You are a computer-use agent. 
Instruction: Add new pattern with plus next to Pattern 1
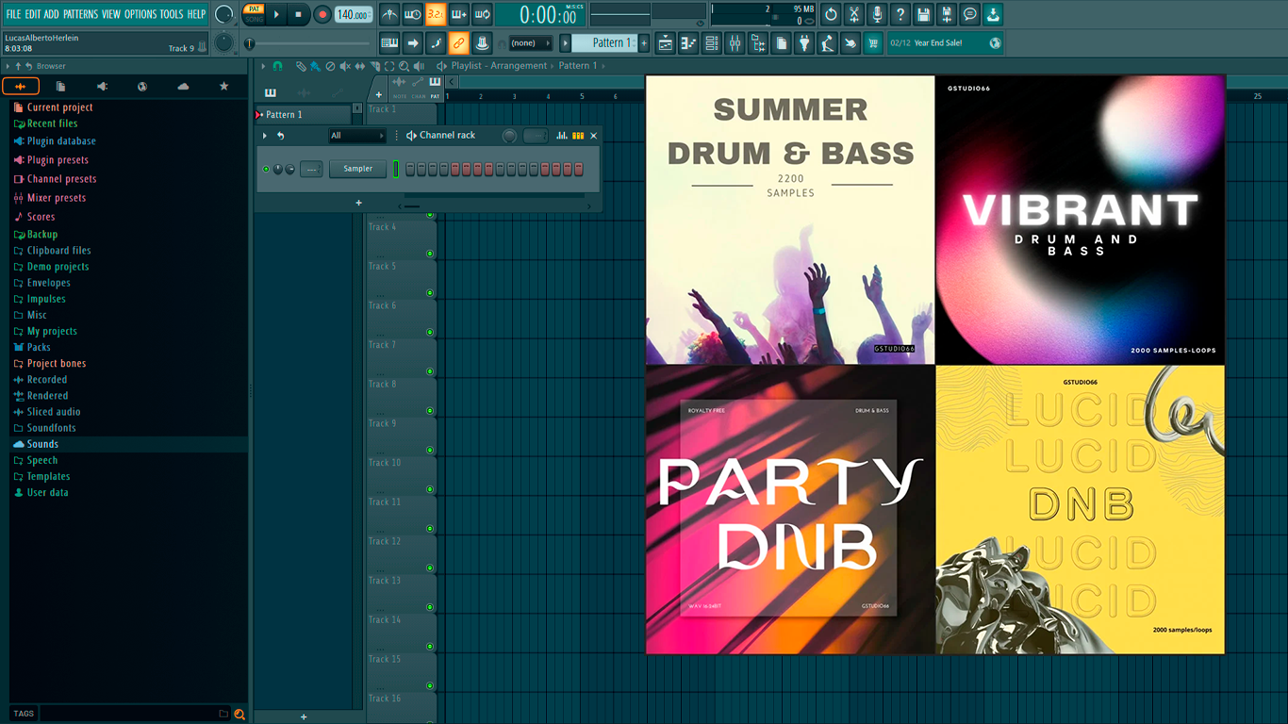(x=644, y=43)
